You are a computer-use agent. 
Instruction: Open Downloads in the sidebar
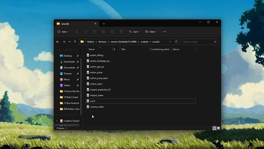click(69, 62)
